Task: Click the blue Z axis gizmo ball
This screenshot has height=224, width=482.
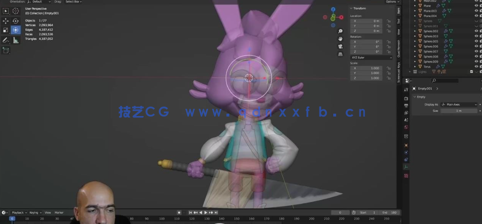Action: (x=333, y=10)
